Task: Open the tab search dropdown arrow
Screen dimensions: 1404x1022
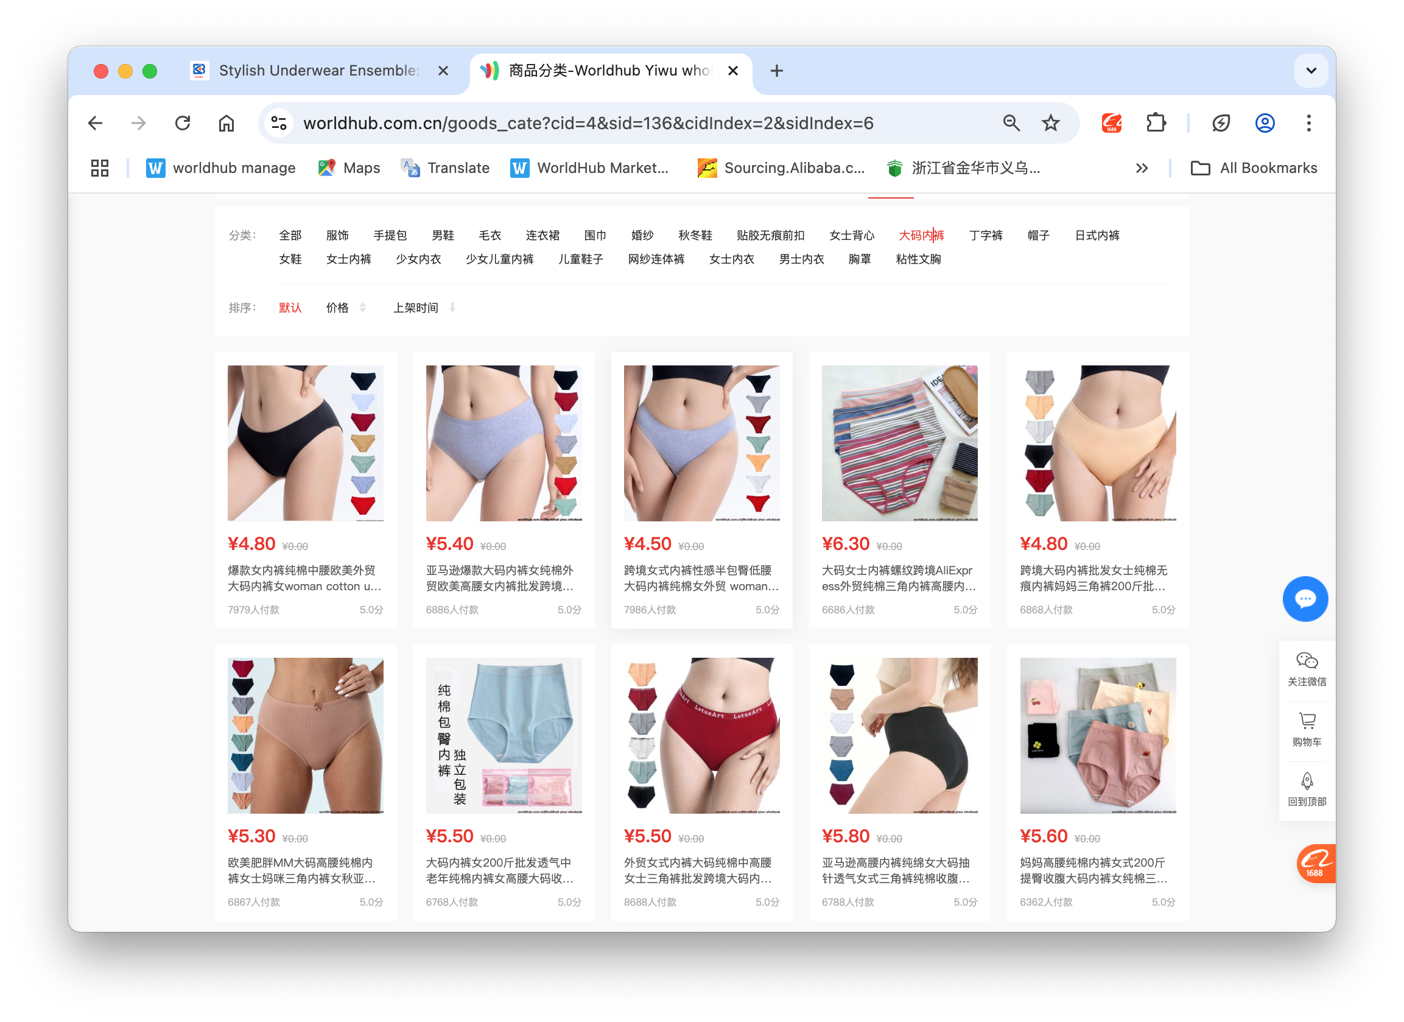Action: click(1310, 71)
